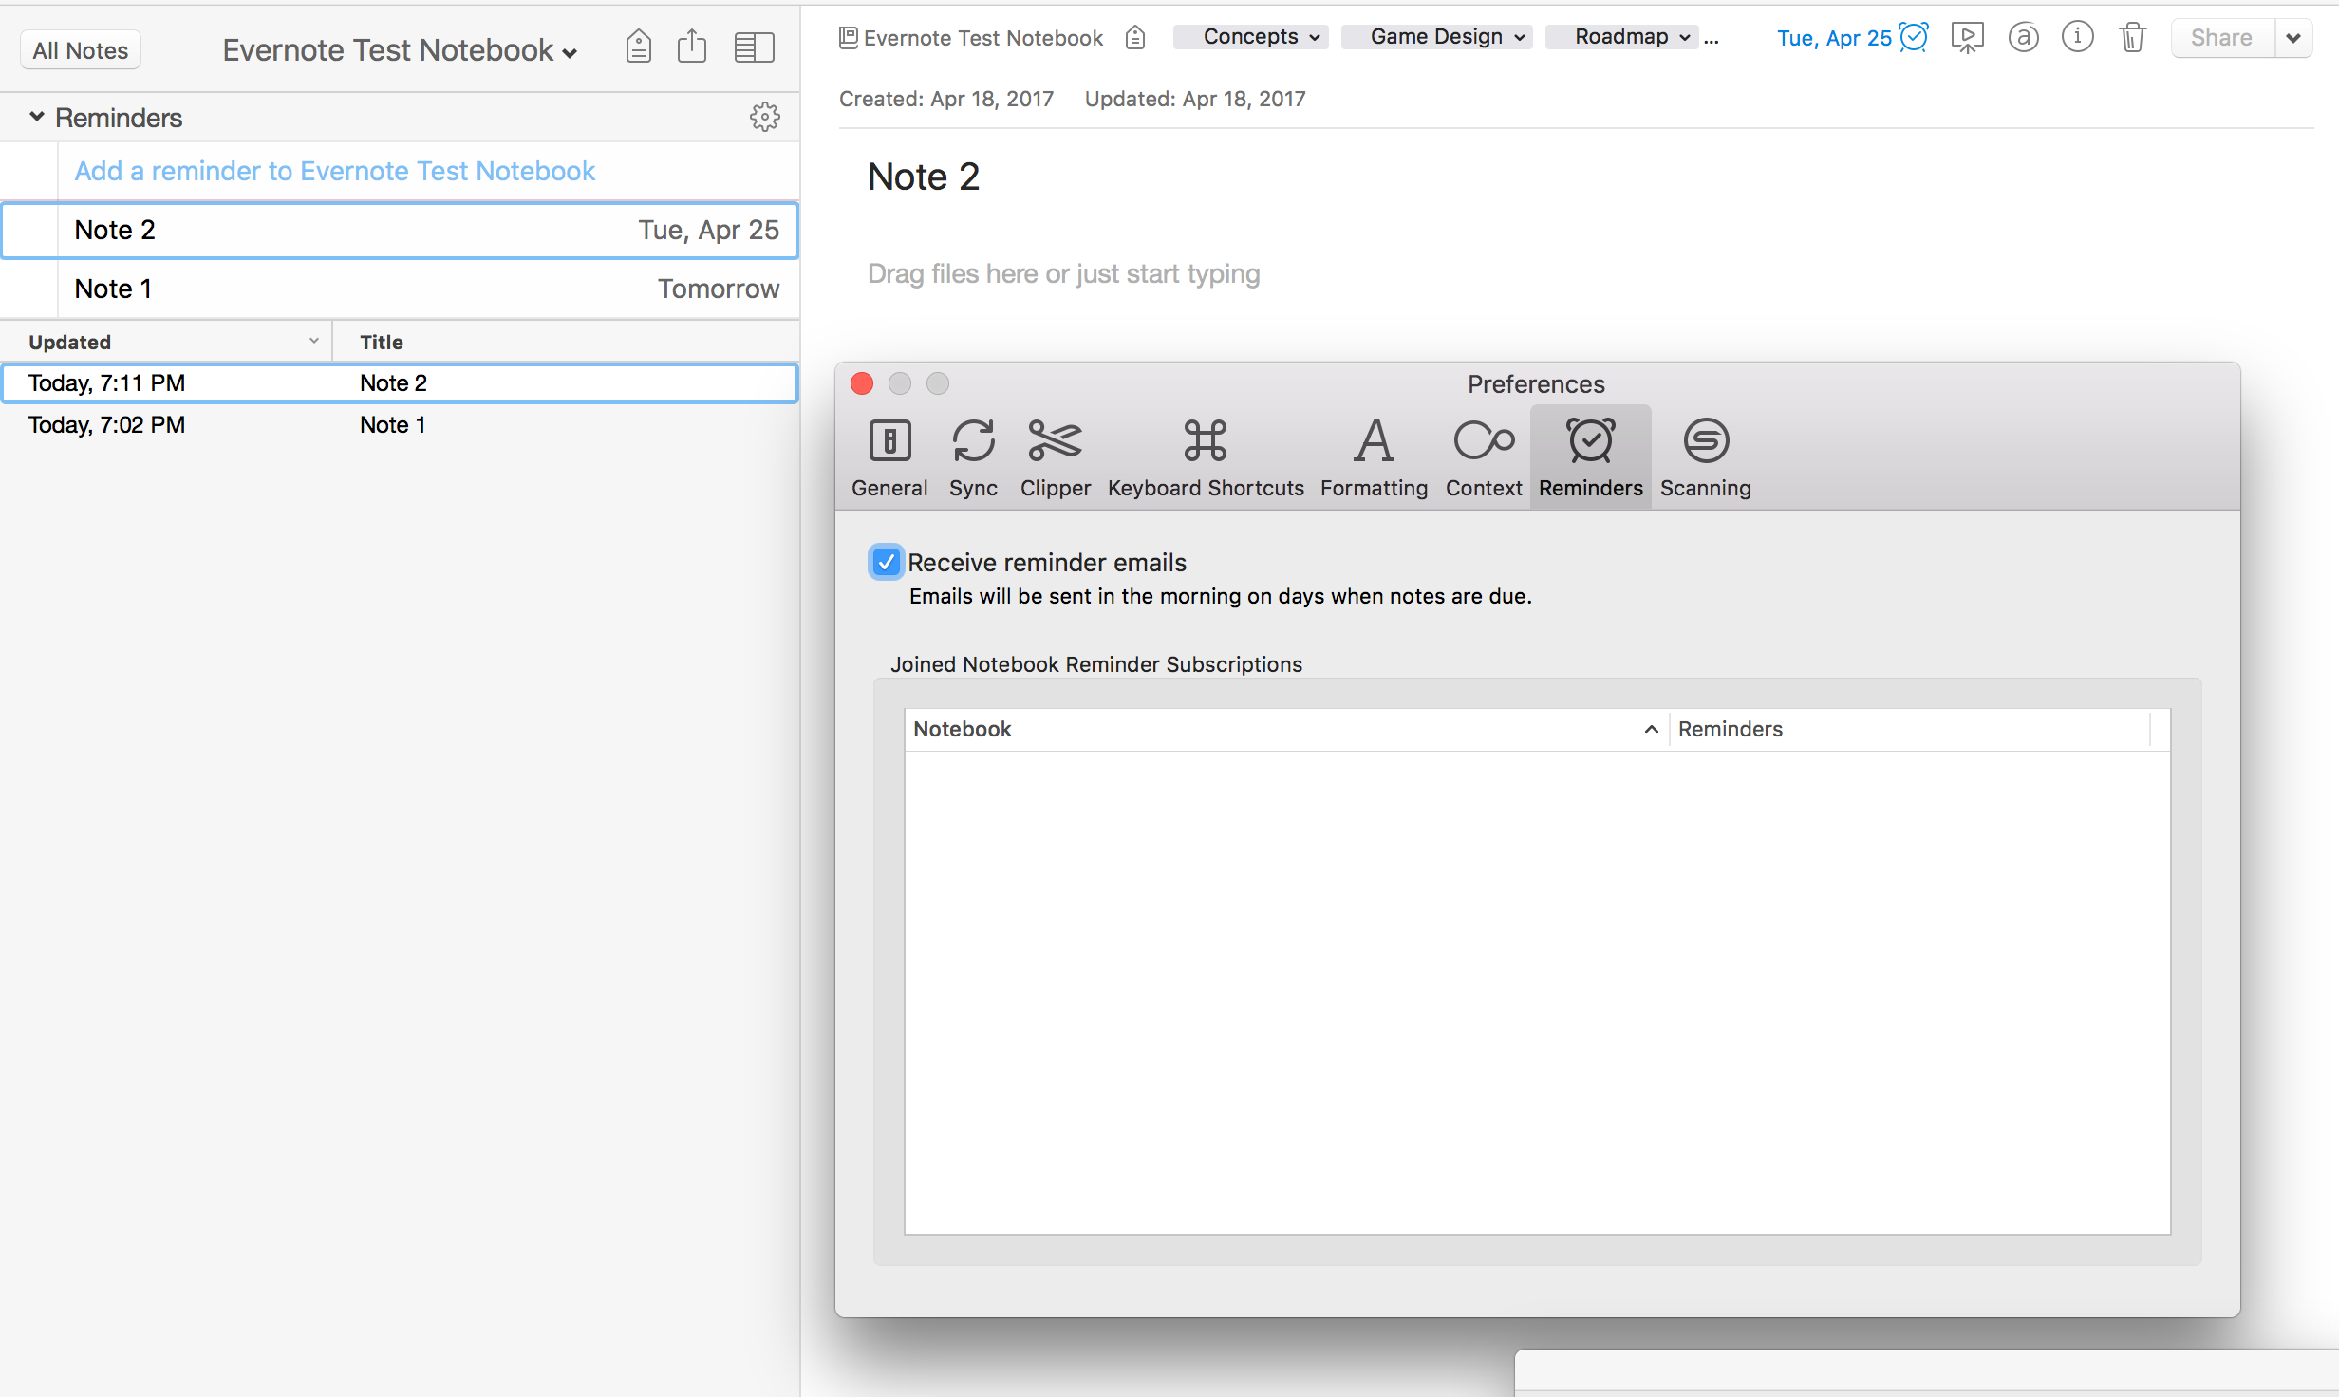Uncheck Receive reminder emails
This screenshot has height=1397, width=2339.
886,563
